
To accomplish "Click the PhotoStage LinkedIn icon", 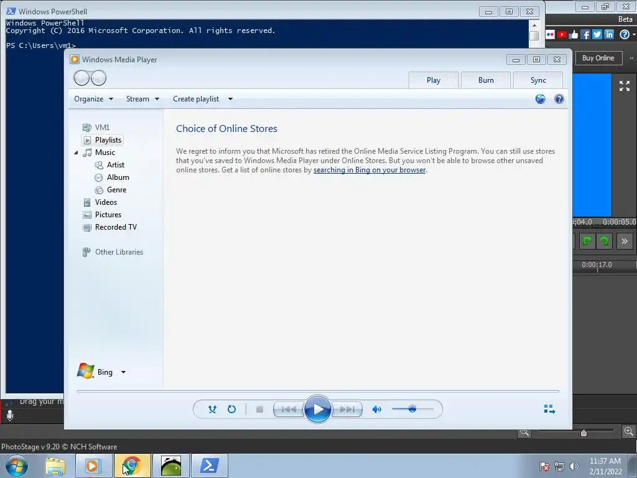I will click(x=608, y=35).
